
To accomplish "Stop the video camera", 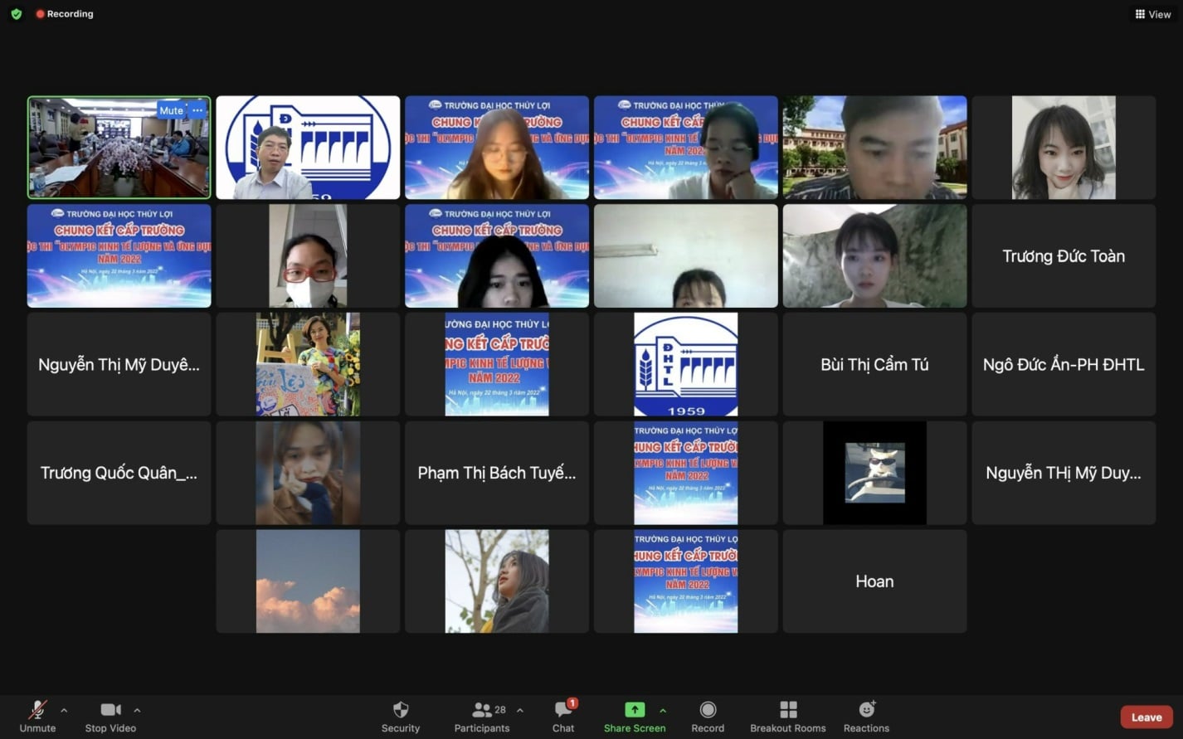I will point(110,716).
